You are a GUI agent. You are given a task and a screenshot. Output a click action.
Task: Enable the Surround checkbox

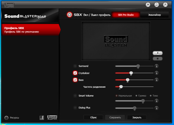coord(75,66)
